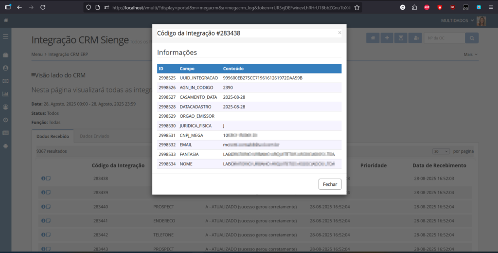Reload the page with browser refresh button

[x=43, y=7]
